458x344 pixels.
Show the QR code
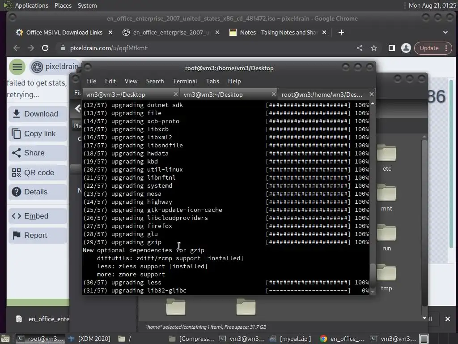38,172
